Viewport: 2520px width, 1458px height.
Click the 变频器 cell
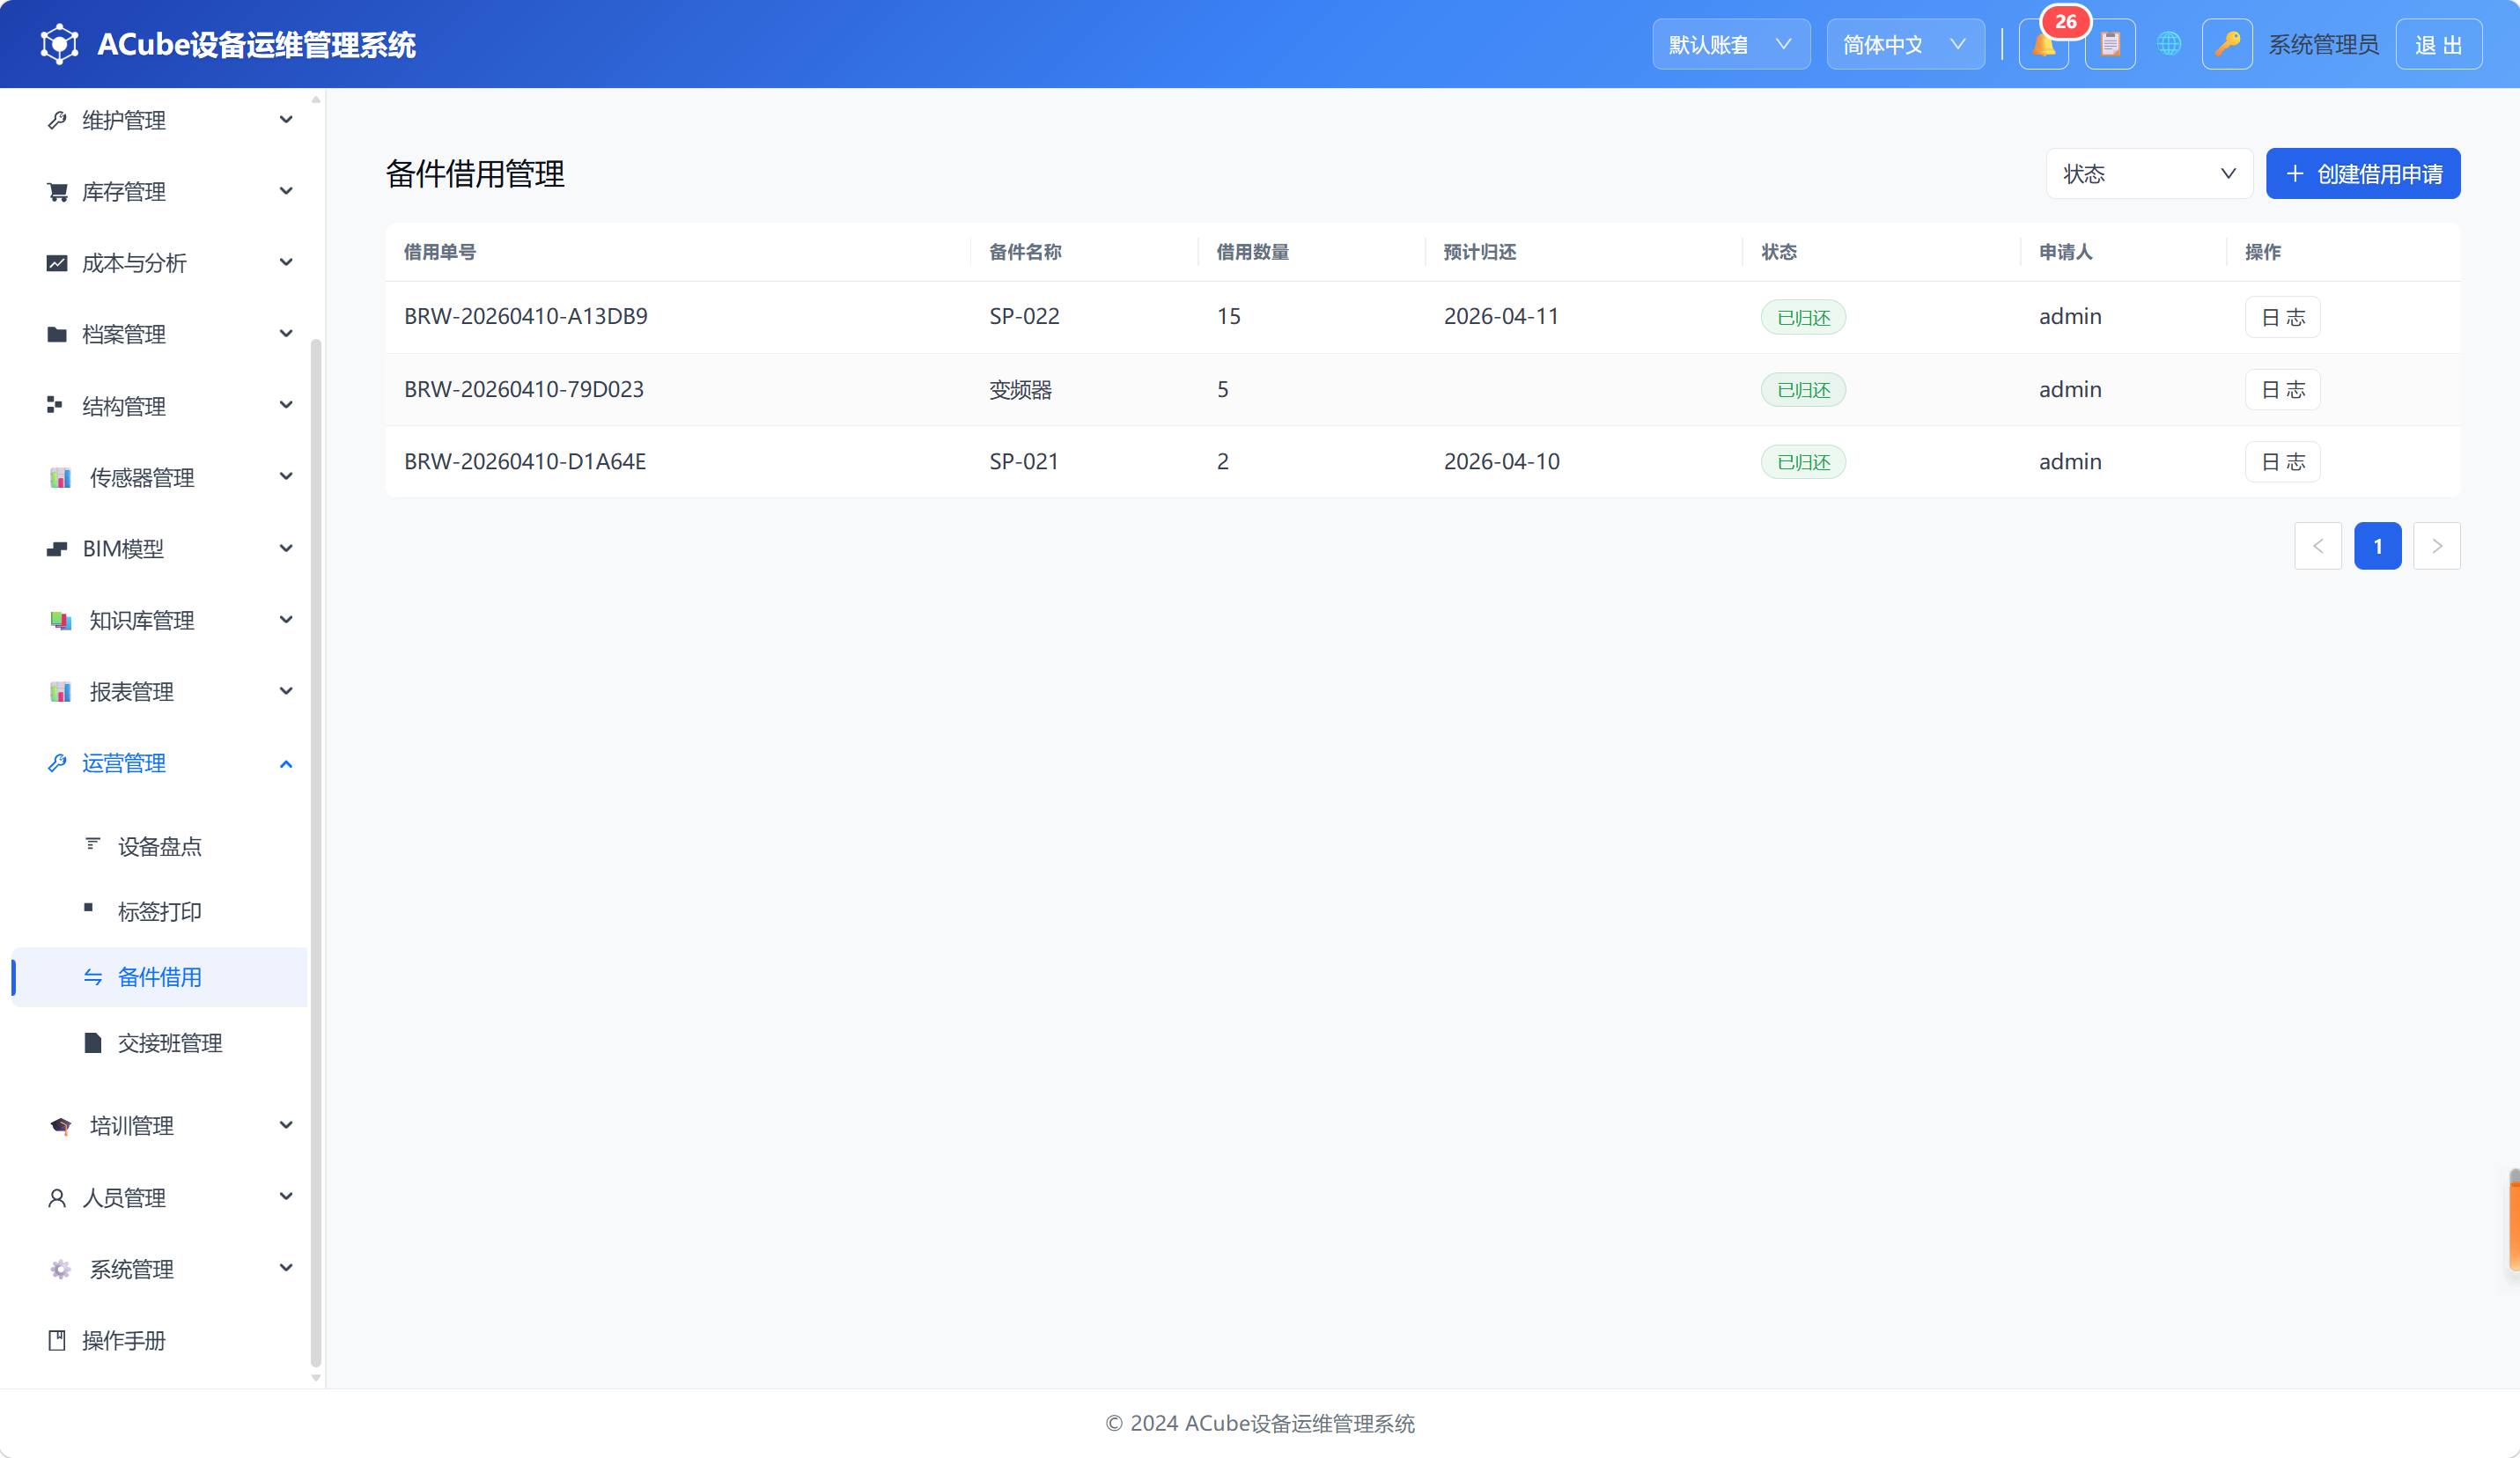tap(1020, 389)
